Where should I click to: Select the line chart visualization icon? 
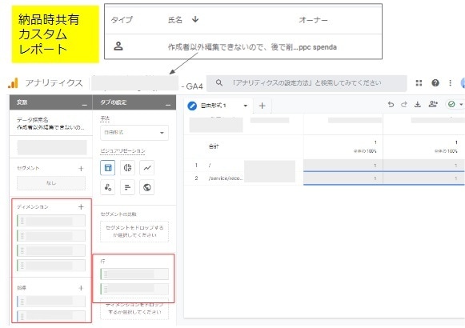pos(147,168)
